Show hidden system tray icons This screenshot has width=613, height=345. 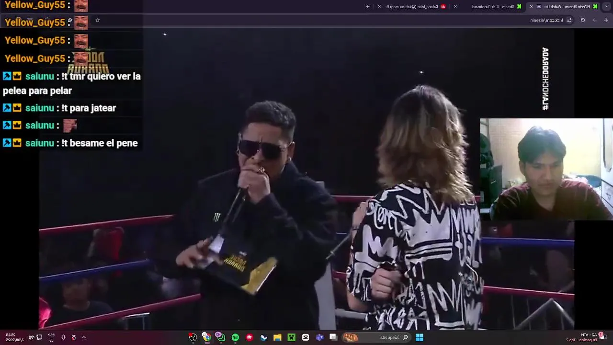[84, 337]
